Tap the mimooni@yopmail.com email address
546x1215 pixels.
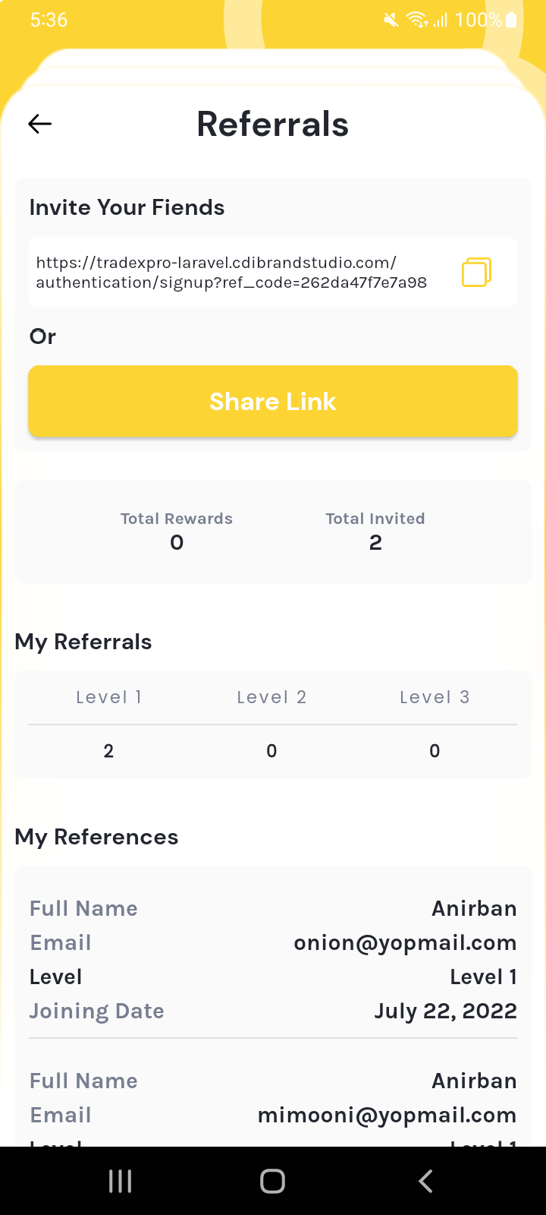[x=387, y=1115]
